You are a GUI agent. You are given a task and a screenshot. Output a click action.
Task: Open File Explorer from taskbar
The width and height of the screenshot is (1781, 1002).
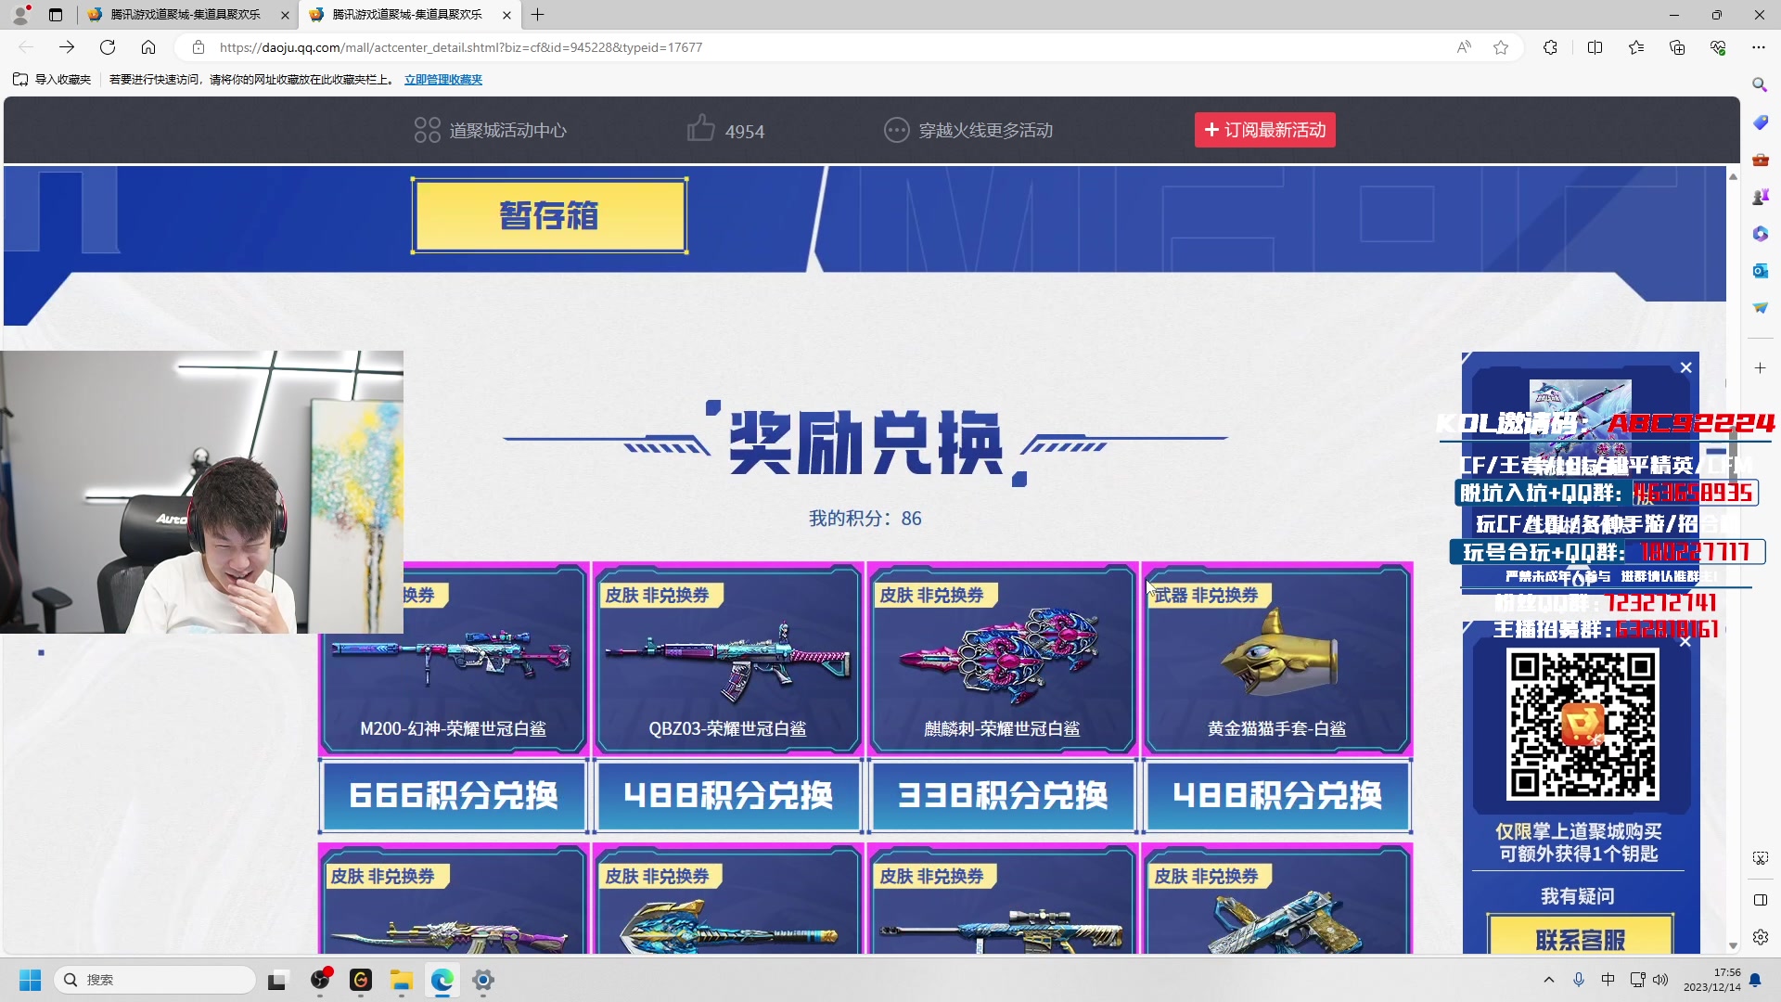pos(401,980)
